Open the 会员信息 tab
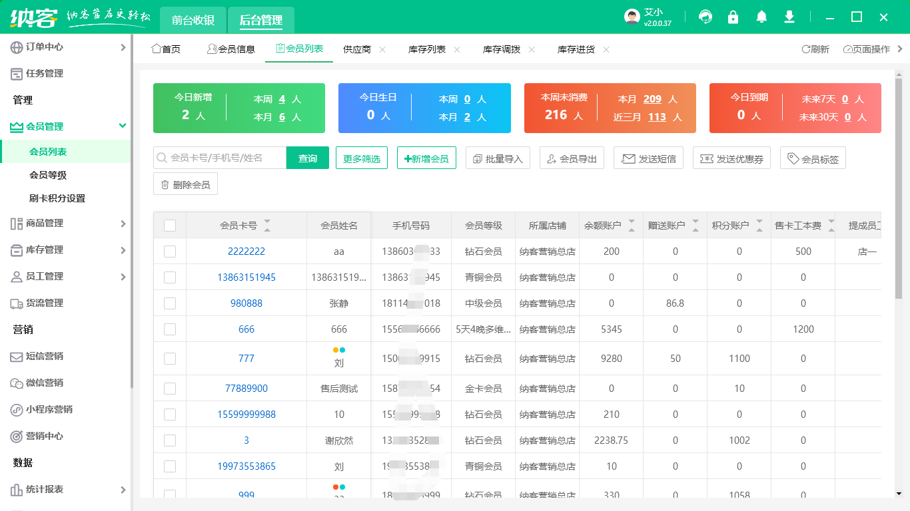The image size is (910, 511). (x=230, y=49)
